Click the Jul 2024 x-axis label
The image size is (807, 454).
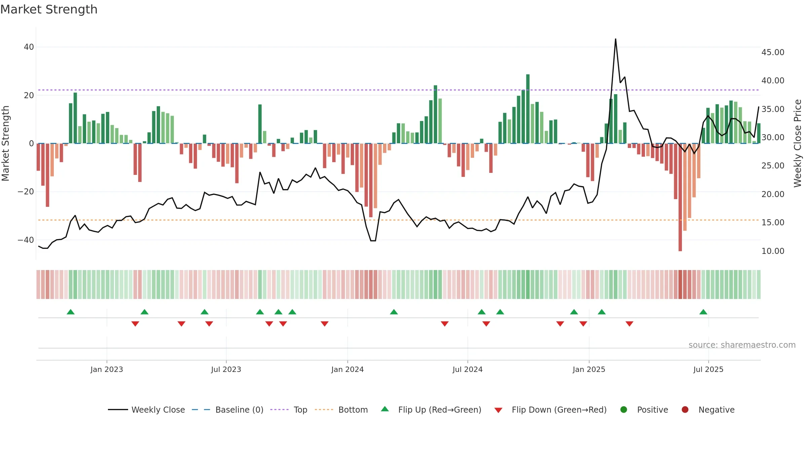pyautogui.click(x=468, y=369)
